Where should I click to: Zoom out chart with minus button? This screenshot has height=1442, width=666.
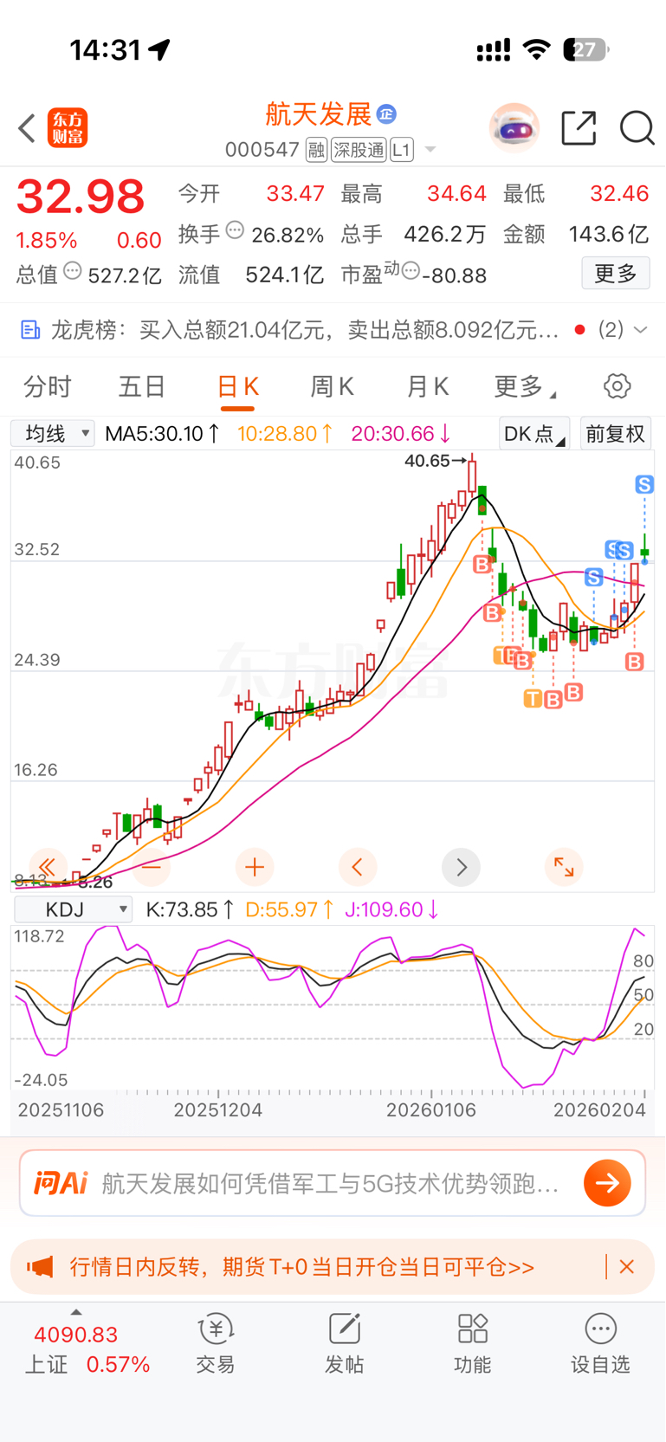(152, 867)
